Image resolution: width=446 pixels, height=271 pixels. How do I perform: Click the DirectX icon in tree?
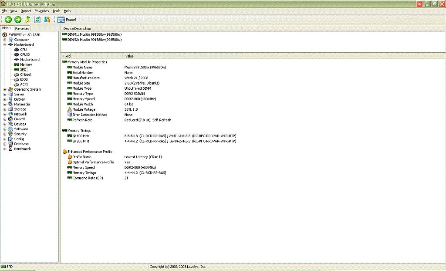(x=10, y=119)
